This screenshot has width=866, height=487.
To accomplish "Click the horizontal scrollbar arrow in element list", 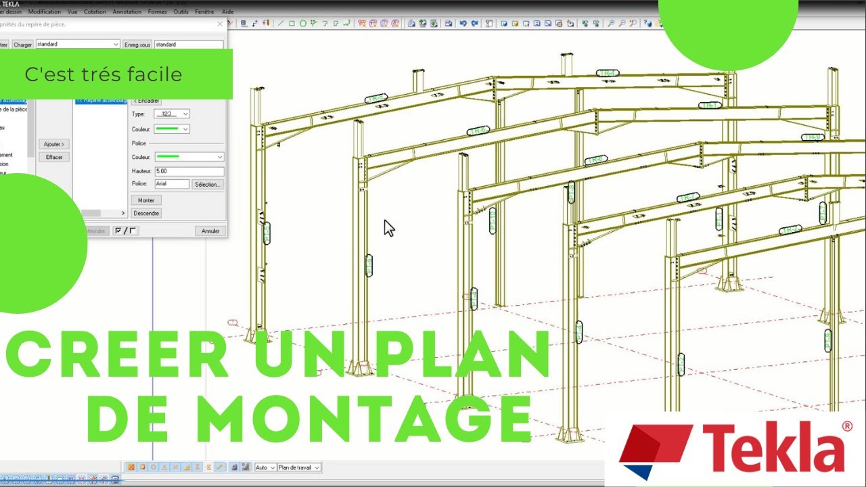I will tap(123, 213).
